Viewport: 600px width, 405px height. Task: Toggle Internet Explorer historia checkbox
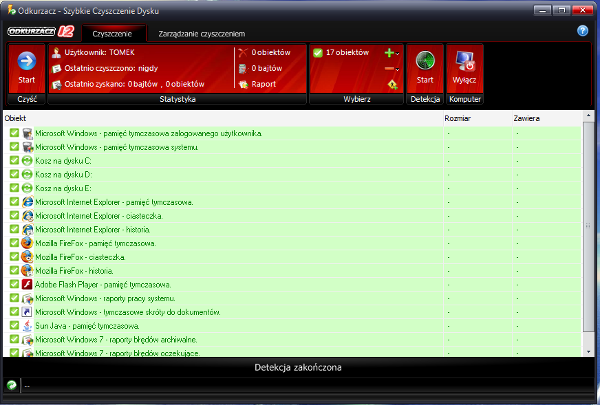coord(14,230)
